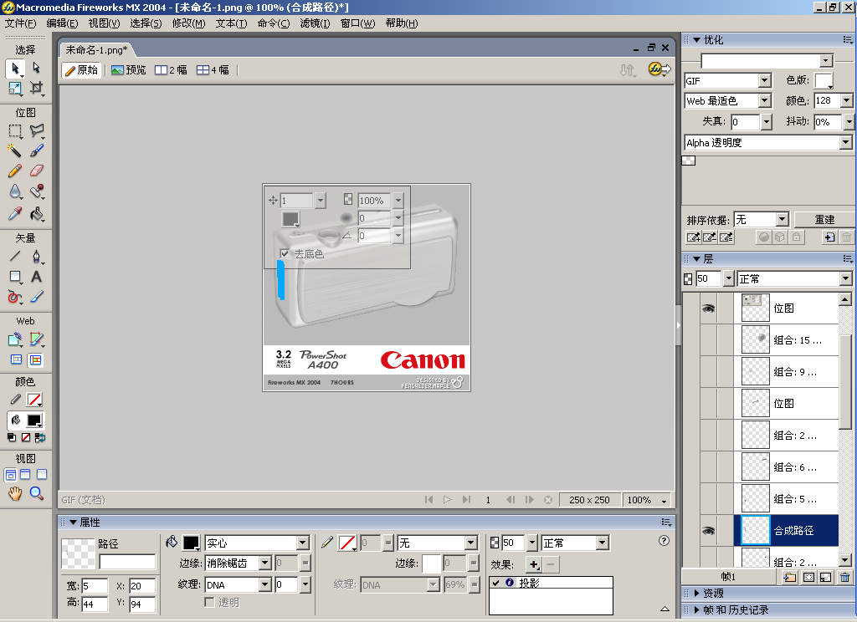Select the Eraser tool

point(36,171)
